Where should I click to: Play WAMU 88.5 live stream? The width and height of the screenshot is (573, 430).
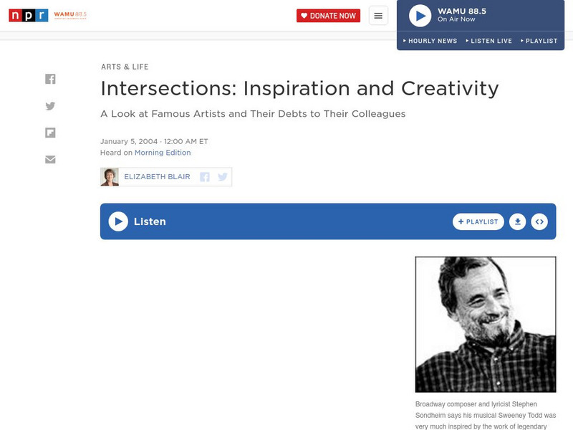pyautogui.click(x=420, y=16)
